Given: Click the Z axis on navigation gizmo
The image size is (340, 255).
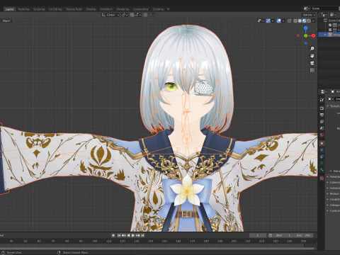Looking at the screenshot, I should coord(306,28).
